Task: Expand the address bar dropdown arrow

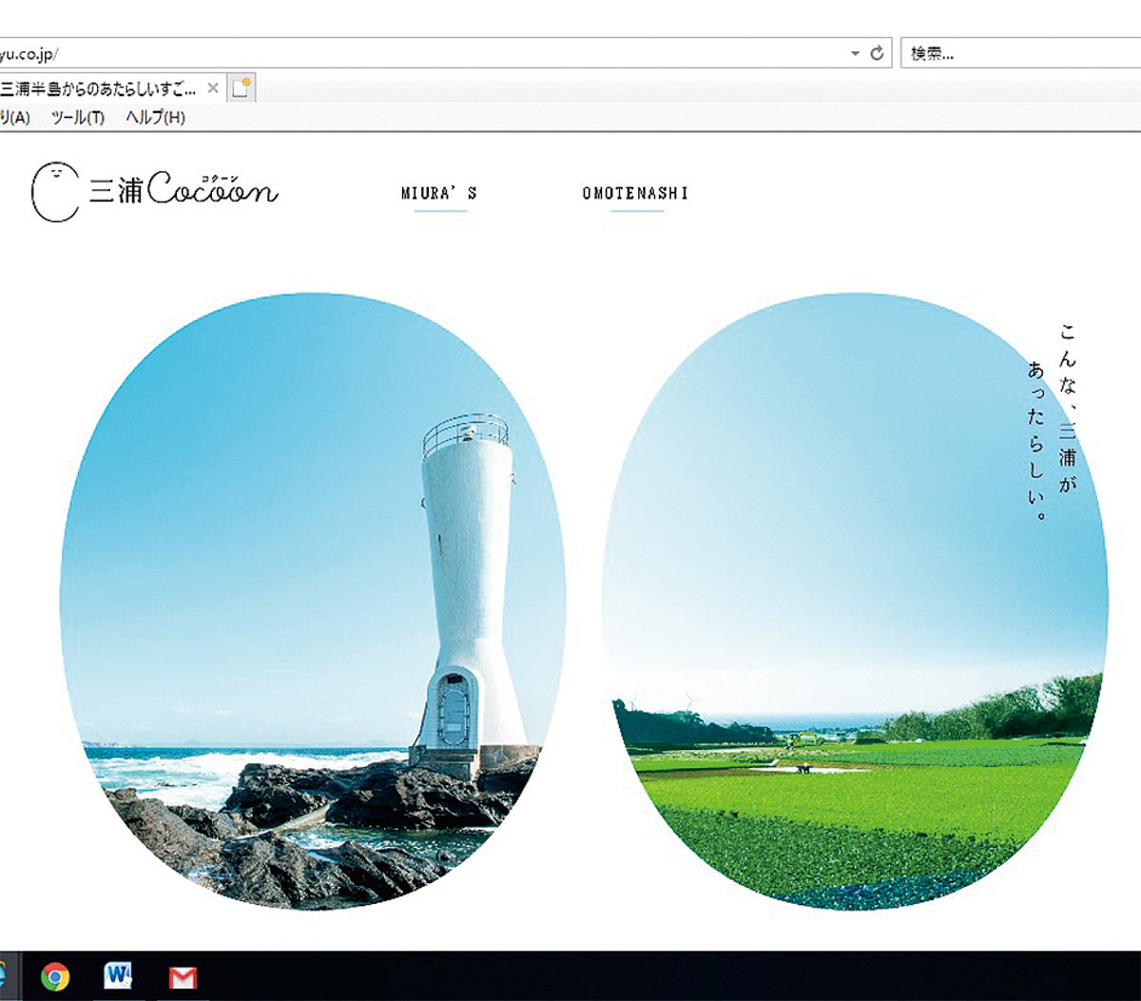Action: coord(856,53)
